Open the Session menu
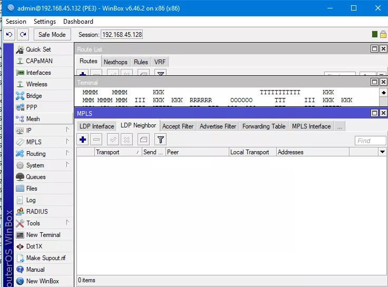This screenshot has width=388, height=287. [x=16, y=22]
